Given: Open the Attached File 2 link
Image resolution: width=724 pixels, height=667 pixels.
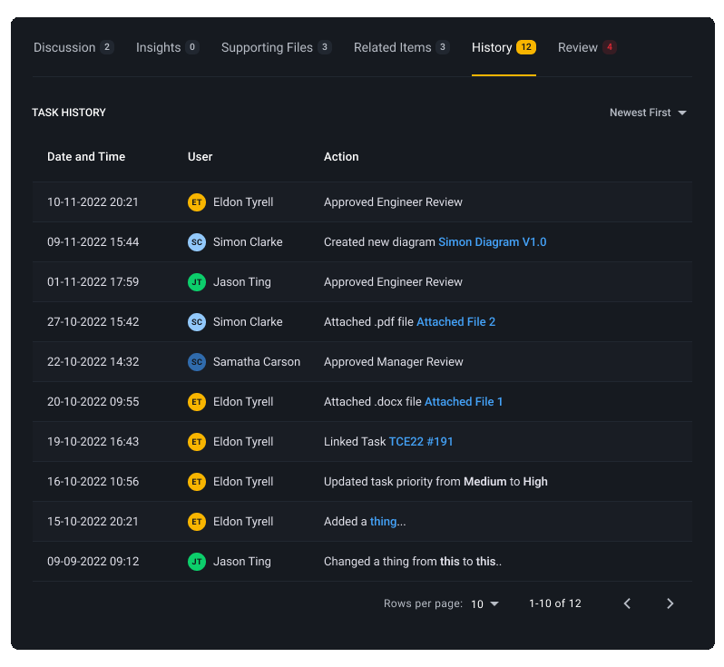Looking at the screenshot, I should coord(455,322).
